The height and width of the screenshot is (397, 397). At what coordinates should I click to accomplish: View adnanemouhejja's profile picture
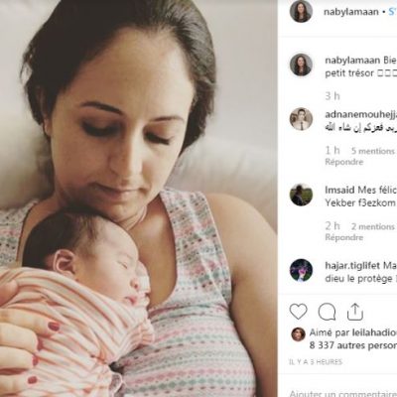[301, 118]
